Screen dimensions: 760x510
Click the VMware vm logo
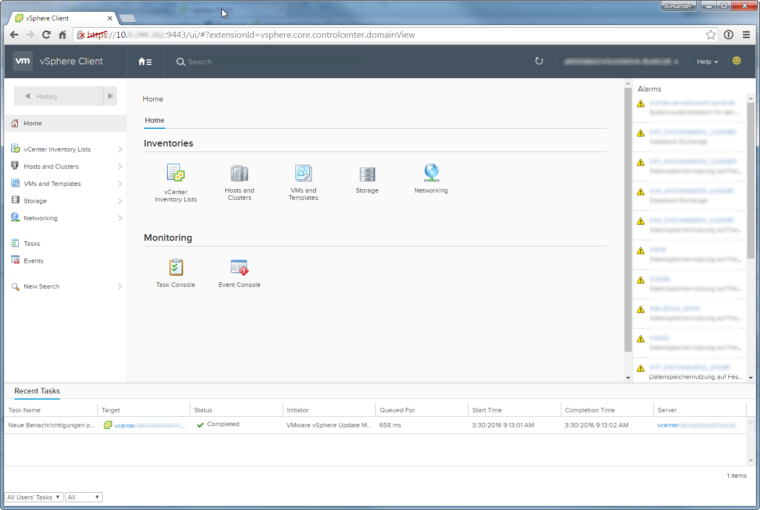23,62
